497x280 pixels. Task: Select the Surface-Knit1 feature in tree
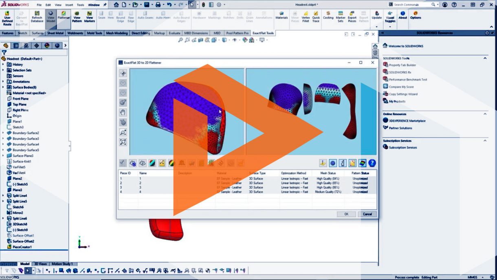[x=22, y=161]
